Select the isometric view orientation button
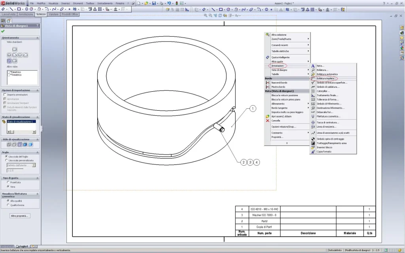The image size is (405, 253). click(9, 61)
